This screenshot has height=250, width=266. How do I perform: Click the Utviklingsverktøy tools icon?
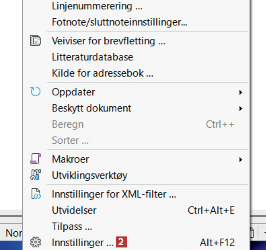tap(35, 175)
